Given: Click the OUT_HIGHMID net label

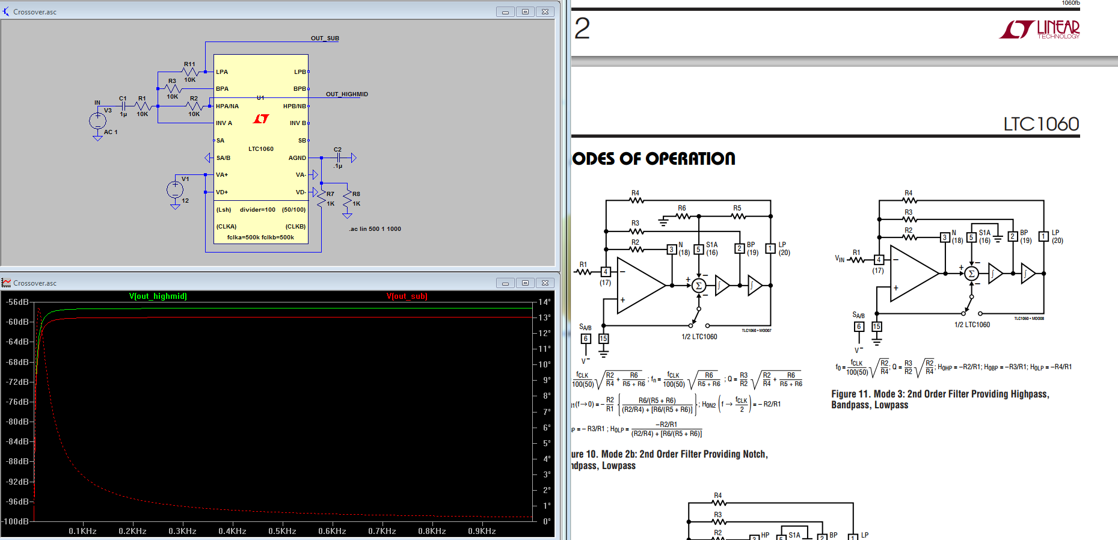Looking at the screenshot, I should pyautogui.click(x=346, y=94).
